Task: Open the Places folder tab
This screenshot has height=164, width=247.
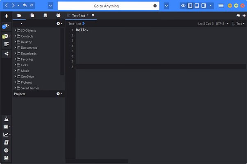Action: tap(19, 16)
